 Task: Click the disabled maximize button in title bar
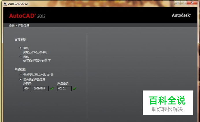(x=184, y=3)
